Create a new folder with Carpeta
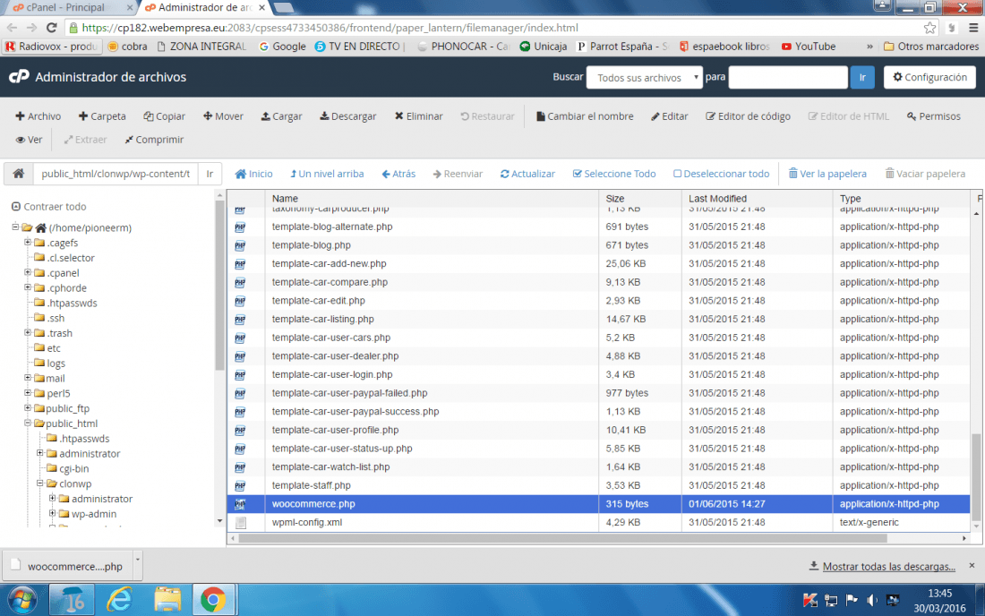 (x=102, y=116)
